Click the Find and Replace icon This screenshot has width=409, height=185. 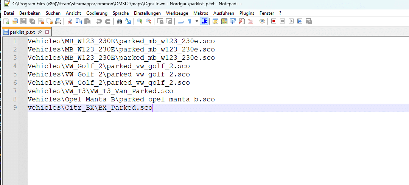pyautogui.click(x=128, y=22)
